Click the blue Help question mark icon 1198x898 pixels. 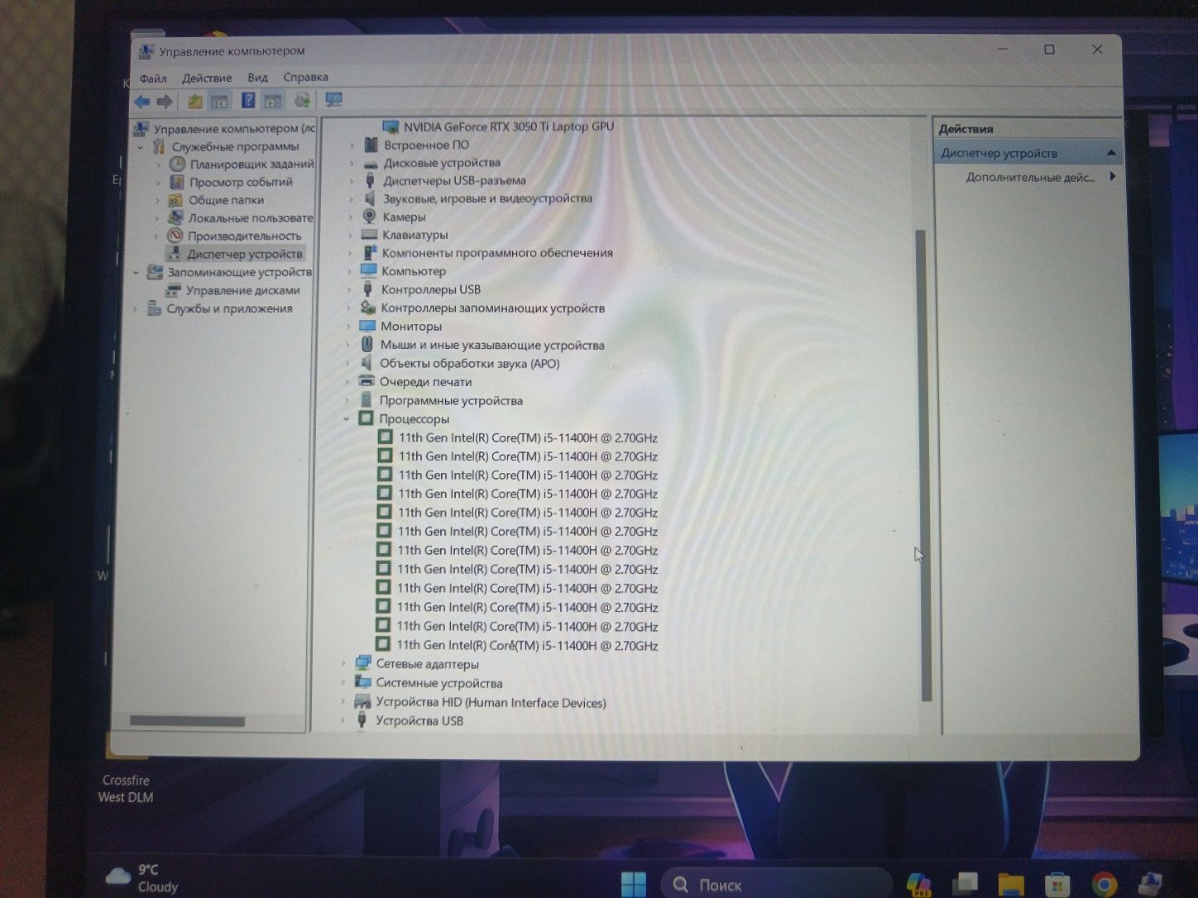pos(247,101)
